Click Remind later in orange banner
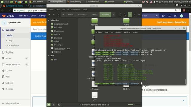Viewport: 191px width, 107px height. pos(181,22)
